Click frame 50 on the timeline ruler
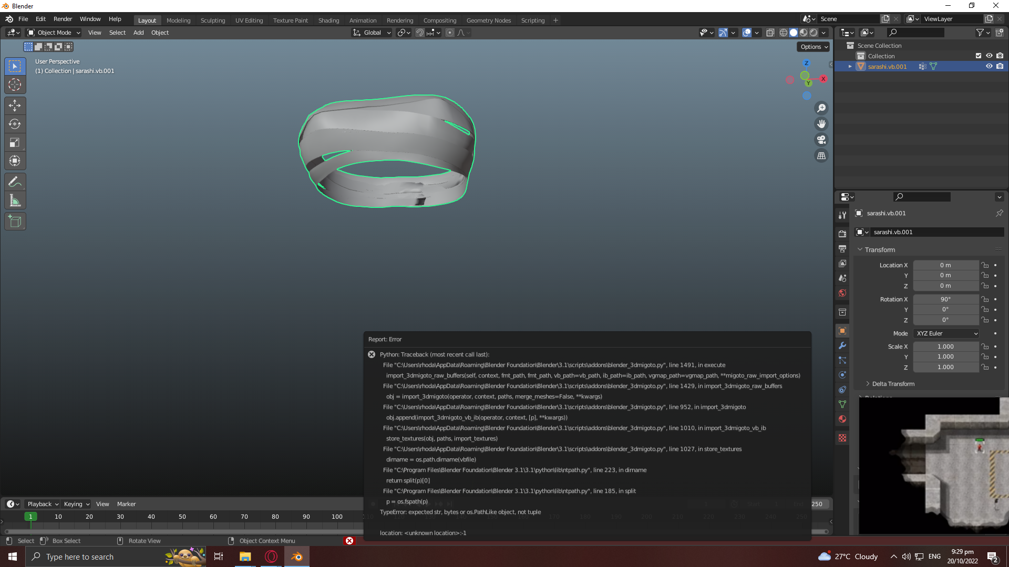The image size is (1009, 567). 182,517
